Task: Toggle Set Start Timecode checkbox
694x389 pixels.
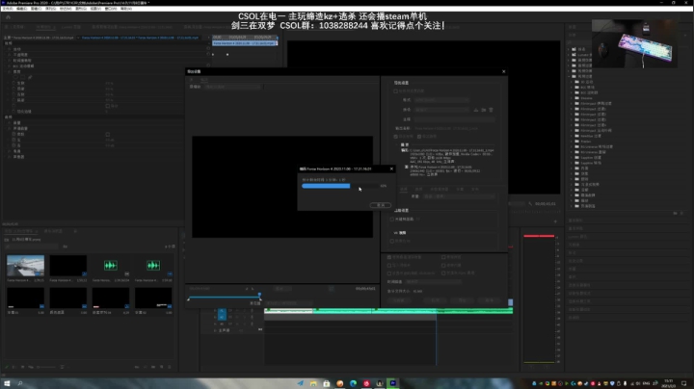Action: coord(389,273)
